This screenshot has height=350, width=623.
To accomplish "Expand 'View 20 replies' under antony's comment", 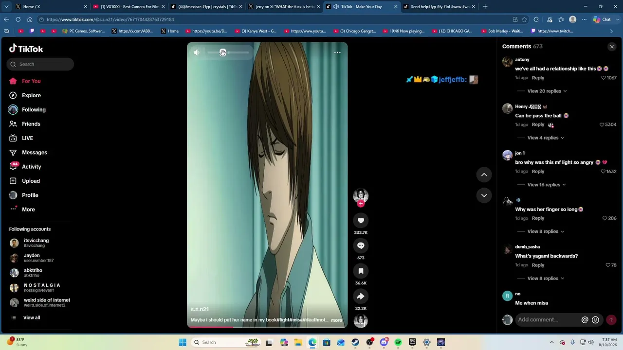I will click(547, 91).
